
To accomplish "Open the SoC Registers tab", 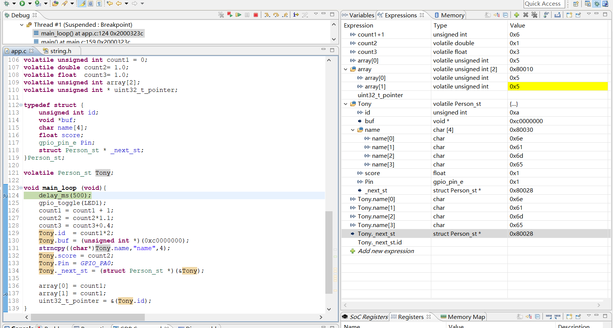I will click(365, 317).
